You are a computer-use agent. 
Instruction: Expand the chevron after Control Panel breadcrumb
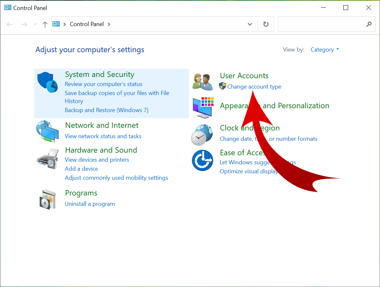click(x=109, y=24)
